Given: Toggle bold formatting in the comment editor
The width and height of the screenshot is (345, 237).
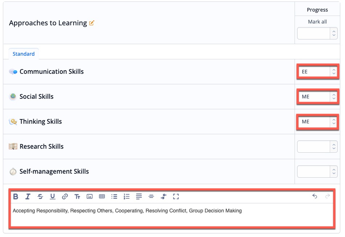Looking at the screenshot, I should (x=16, y=196).
